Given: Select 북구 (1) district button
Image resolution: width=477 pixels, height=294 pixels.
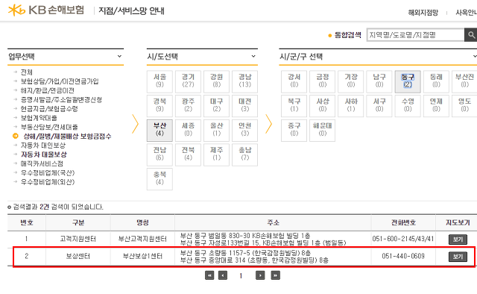Looking at the screenshot, I should 294,106.
